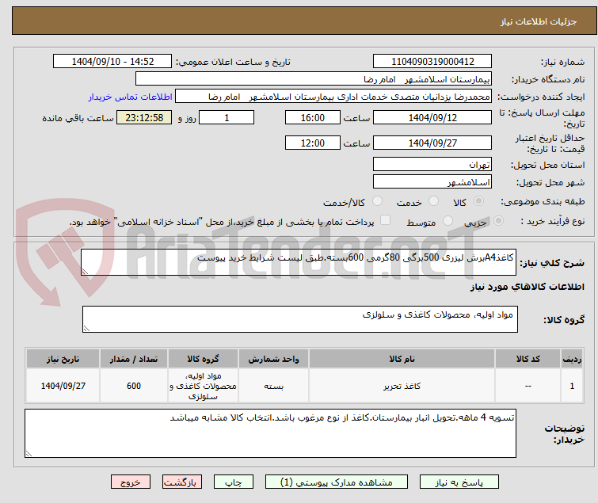Image resolution: width=598 pixels, height=503 pixels.
Task: Click the quantity cell 600
Action: pyautogui.click(x=134, y=386)
